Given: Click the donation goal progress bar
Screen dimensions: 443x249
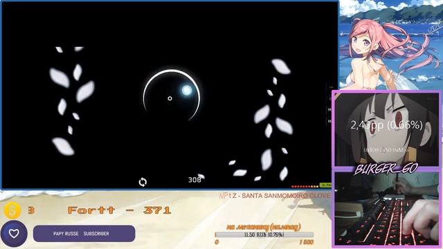Looking at the screenshot, I should 264,234.
